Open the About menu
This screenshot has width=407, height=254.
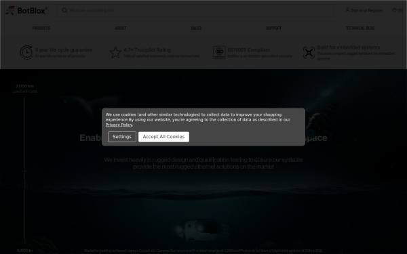pos(121,28)
